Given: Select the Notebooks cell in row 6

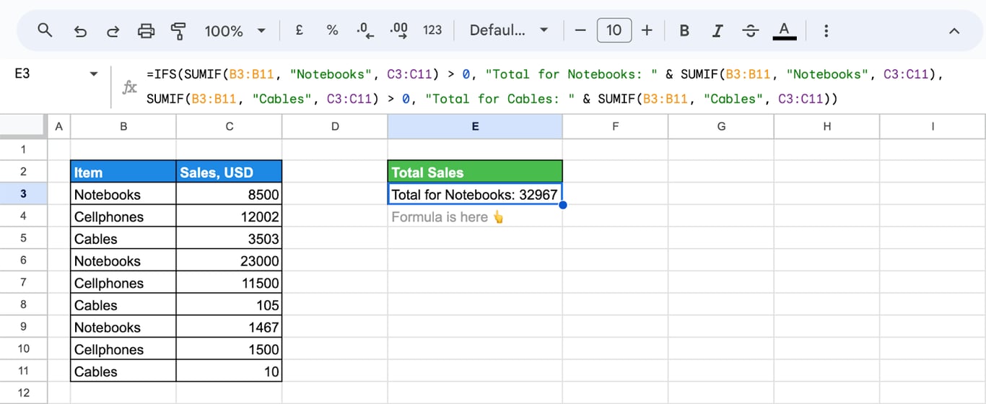Looking at the screenshot, I should pos(123,261).
